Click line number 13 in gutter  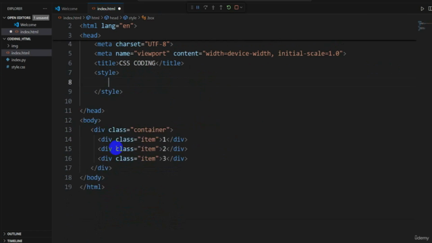click(68, 130)
